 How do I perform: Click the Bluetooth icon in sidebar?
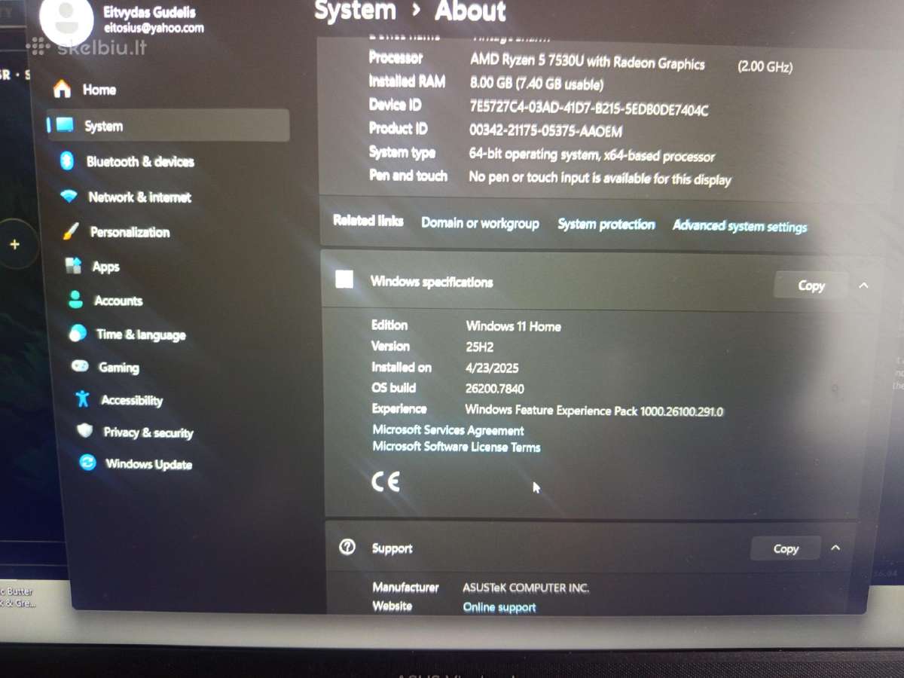tap(67, 160)
